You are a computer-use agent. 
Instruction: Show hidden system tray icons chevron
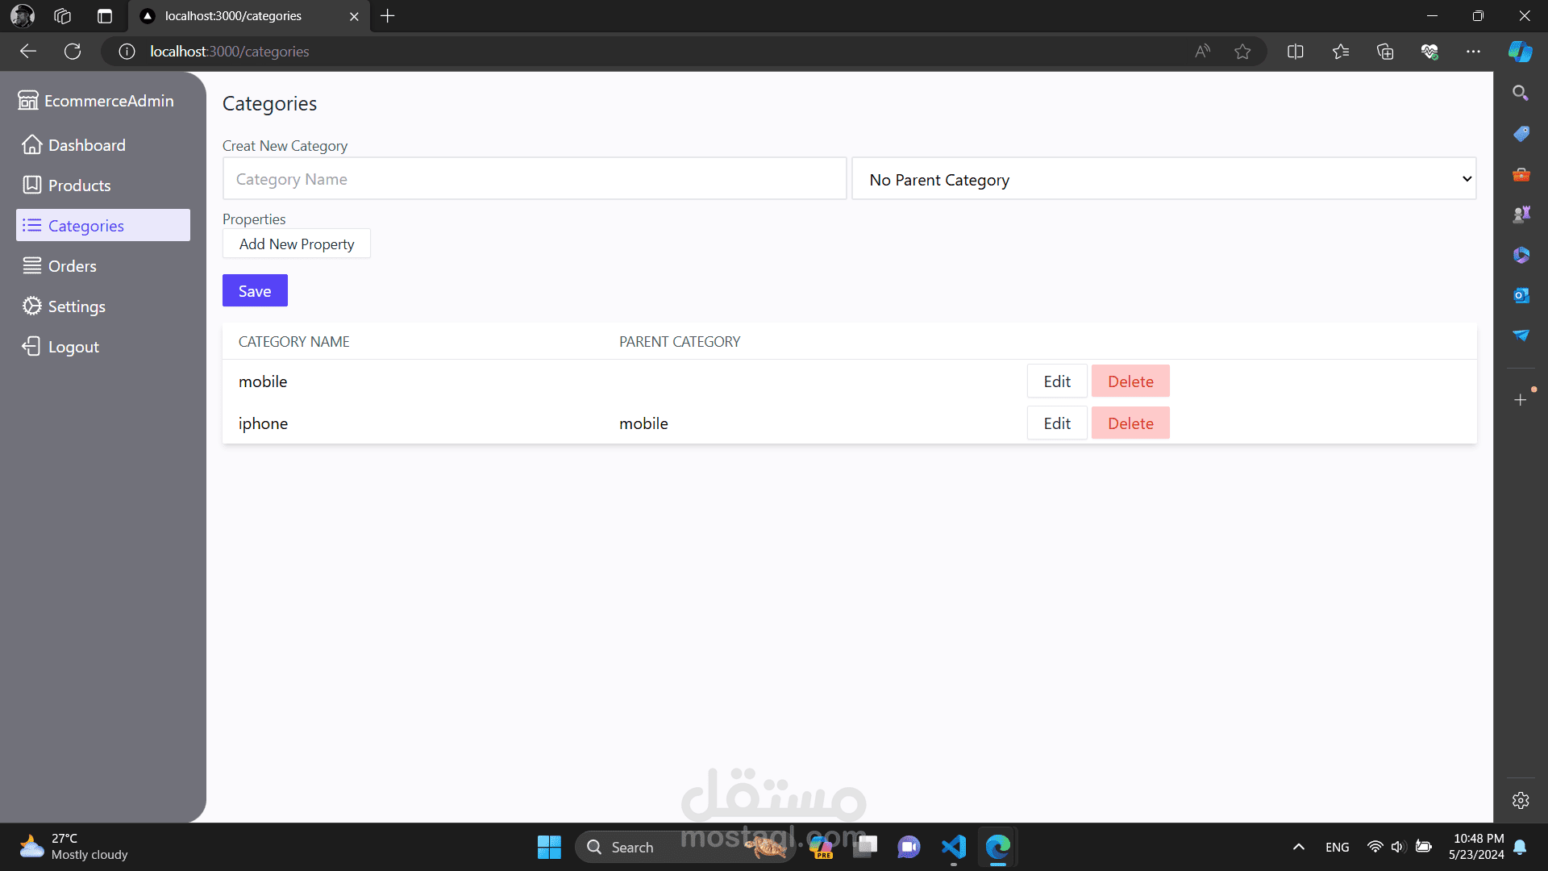click(x=1298, y=847)
